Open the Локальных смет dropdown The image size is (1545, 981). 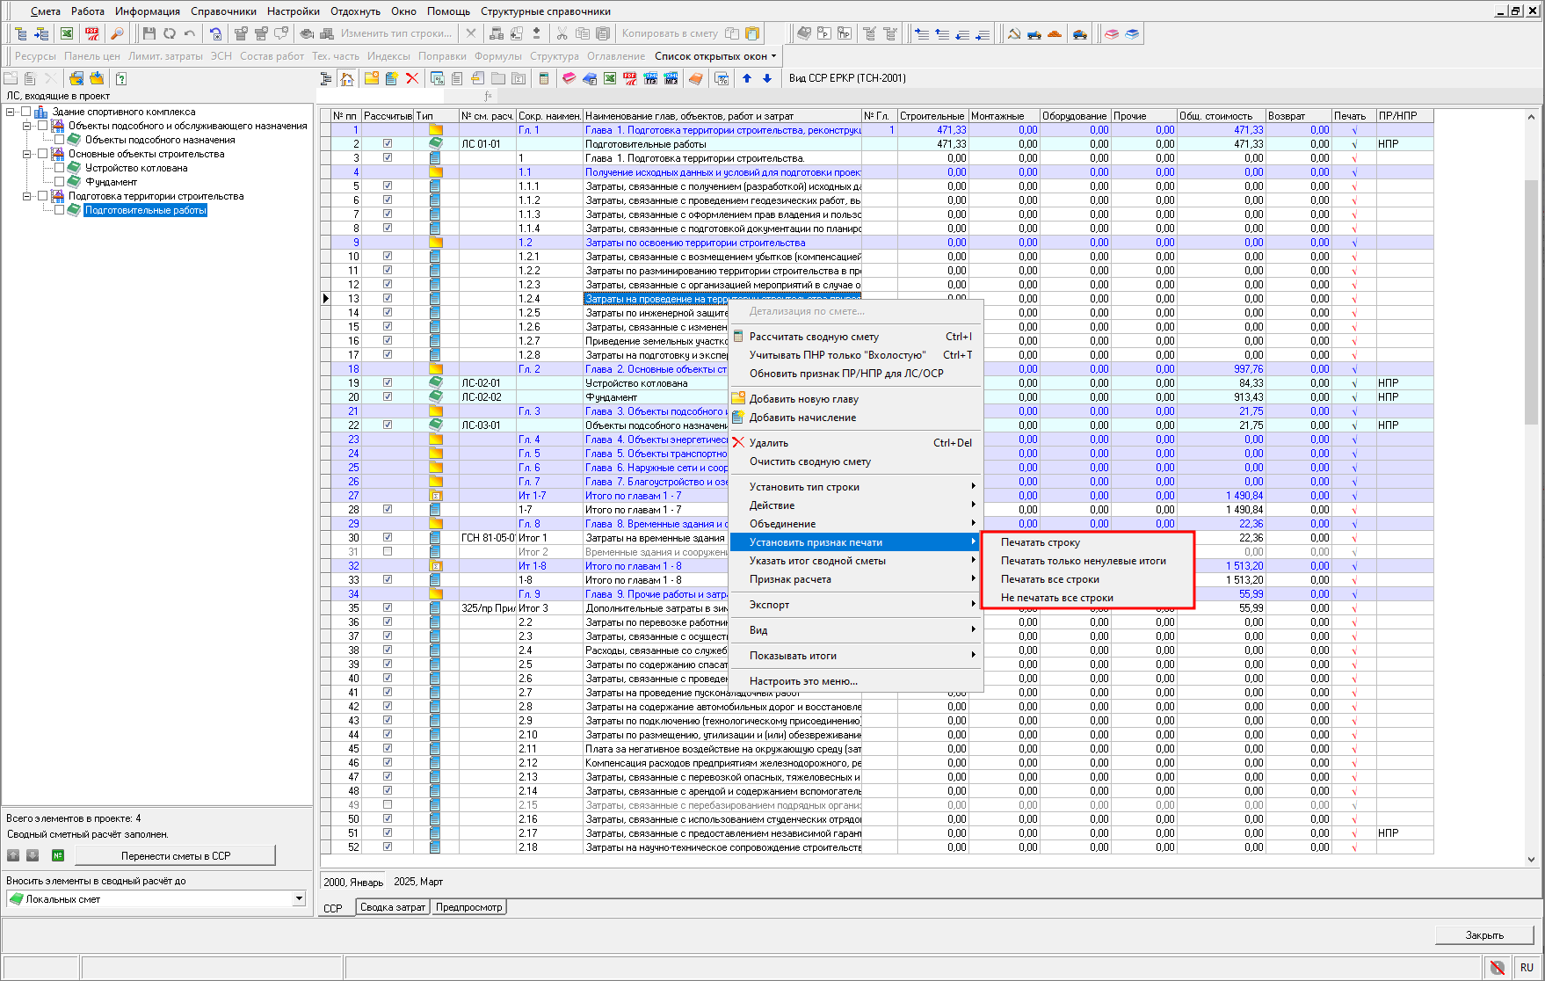point(299,898)
